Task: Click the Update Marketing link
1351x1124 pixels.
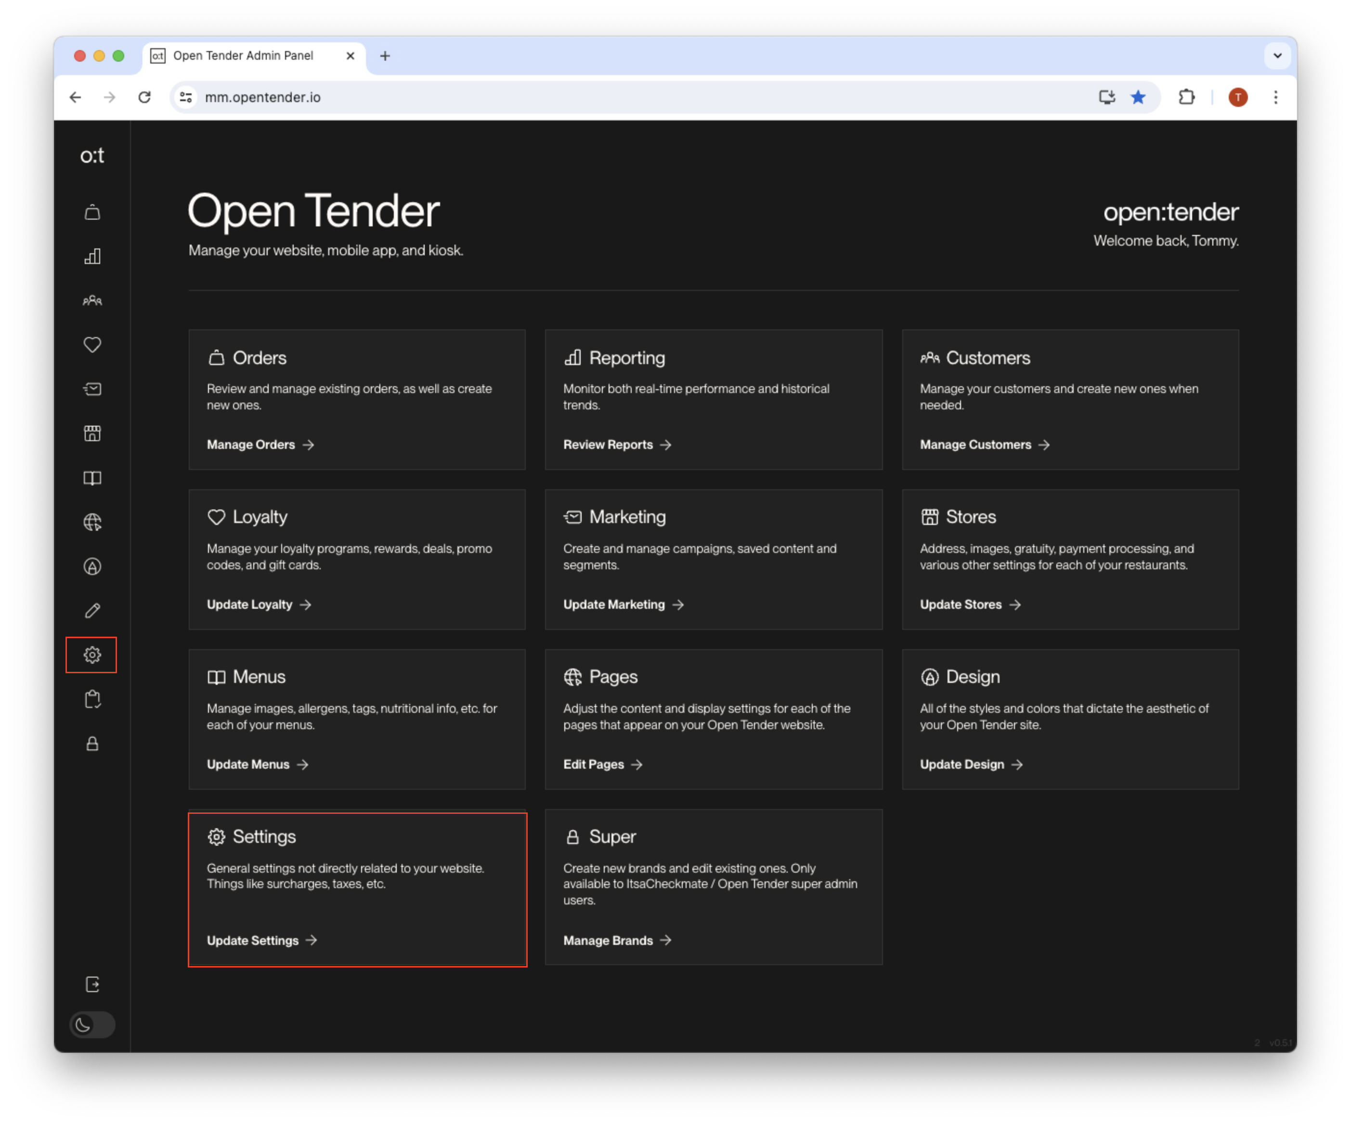Action: point(624,604)
